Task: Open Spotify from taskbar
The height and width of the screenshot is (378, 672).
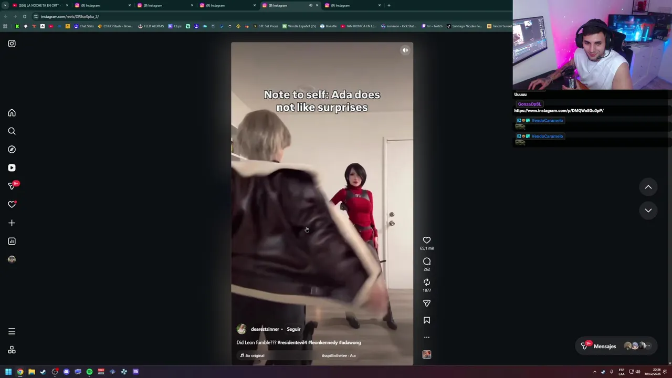Action: (x=89, y=372)
